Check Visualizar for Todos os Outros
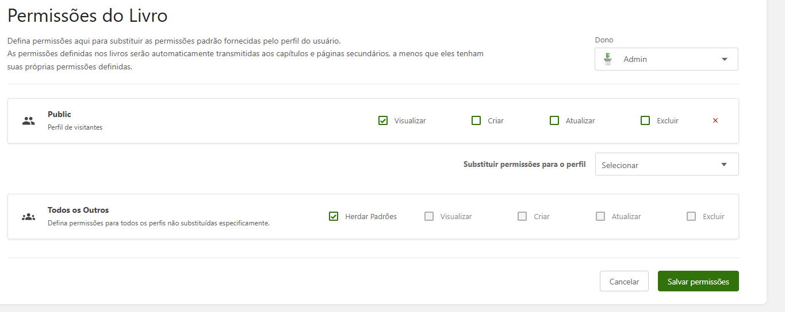This screenshot has height=312, width=785. [429, 216]
